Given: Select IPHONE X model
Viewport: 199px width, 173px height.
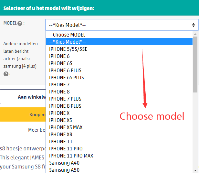Looking at the screenshot, I should coord(119,113).
